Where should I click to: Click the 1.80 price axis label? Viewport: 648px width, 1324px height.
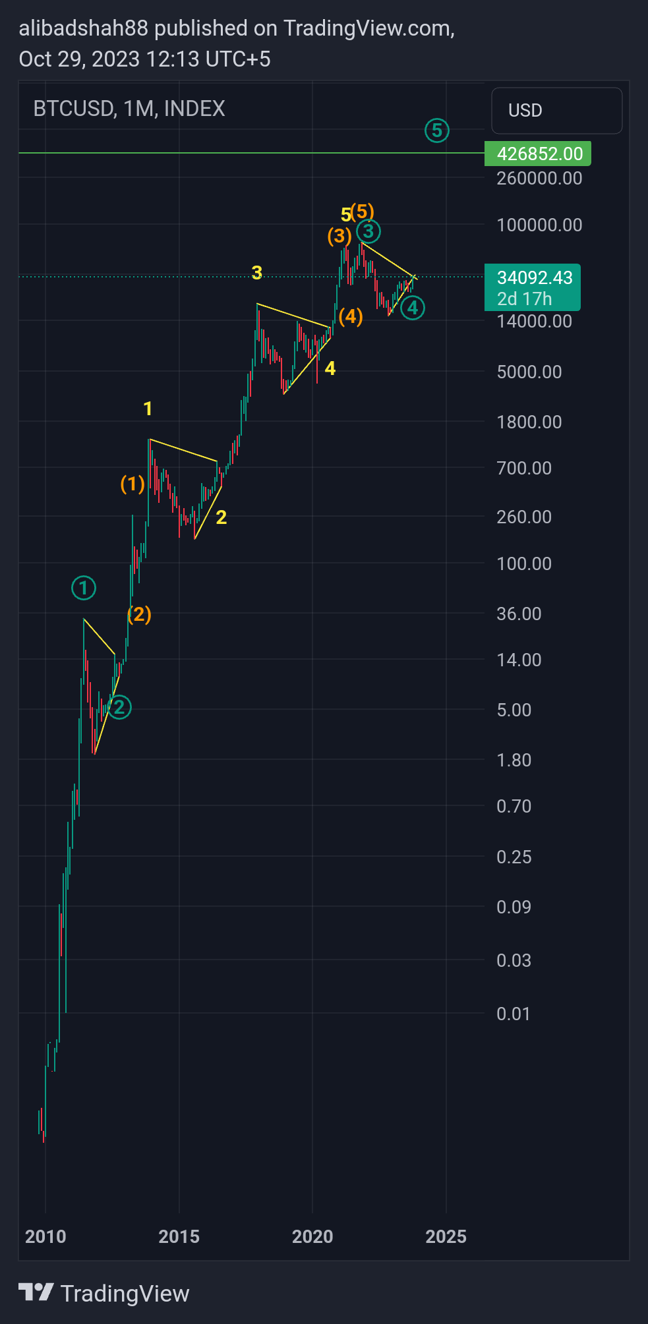tap(514, 760)
